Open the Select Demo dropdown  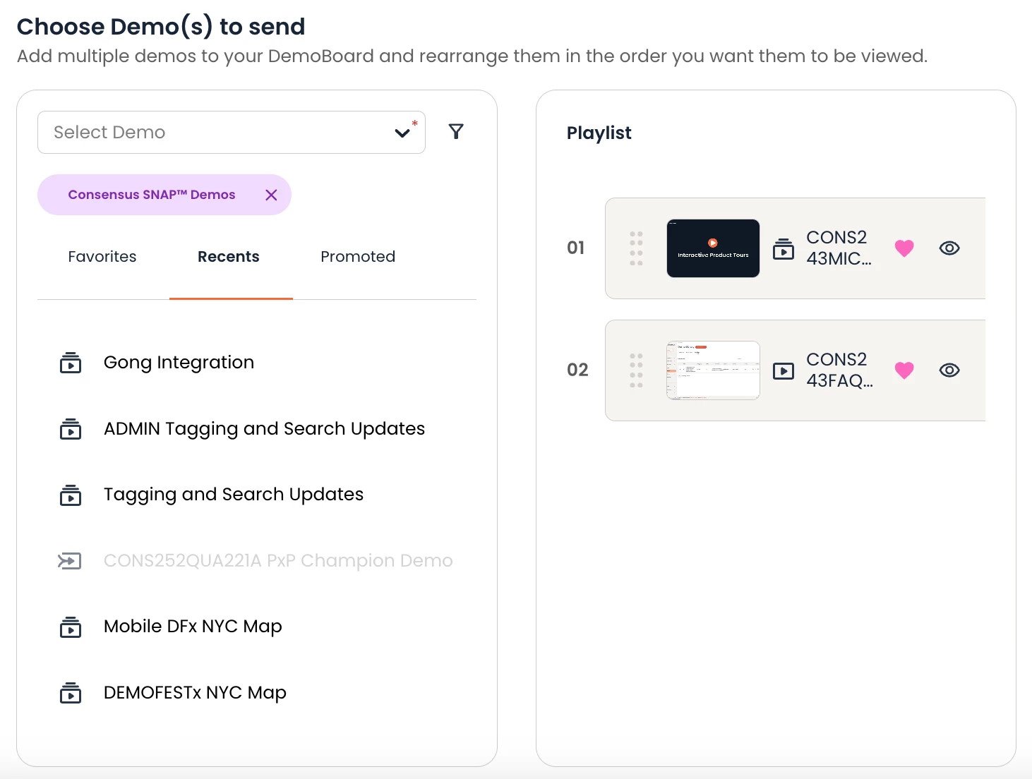point(232,132)
